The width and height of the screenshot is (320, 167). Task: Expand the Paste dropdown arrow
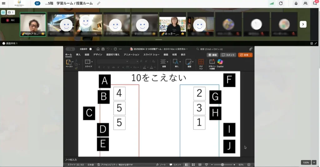pos(73,62)
